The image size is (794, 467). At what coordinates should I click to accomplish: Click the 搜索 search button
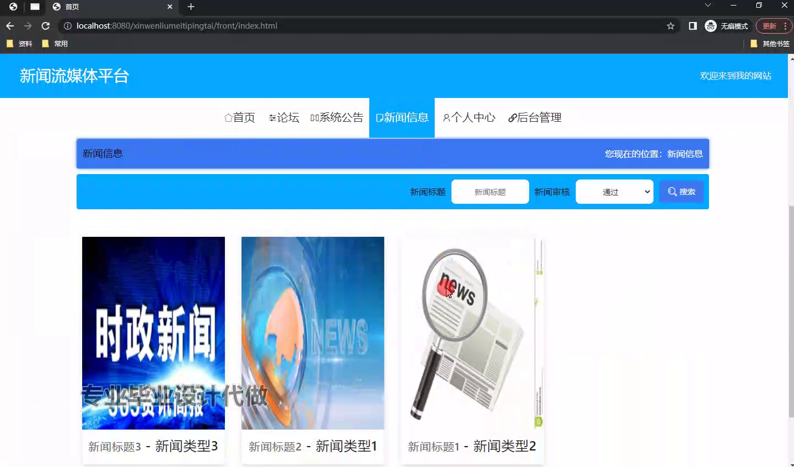[x=682, y=192]
